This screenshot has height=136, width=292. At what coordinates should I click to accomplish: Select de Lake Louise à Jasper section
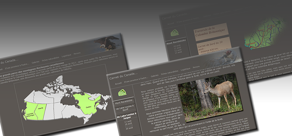[127, 116]
